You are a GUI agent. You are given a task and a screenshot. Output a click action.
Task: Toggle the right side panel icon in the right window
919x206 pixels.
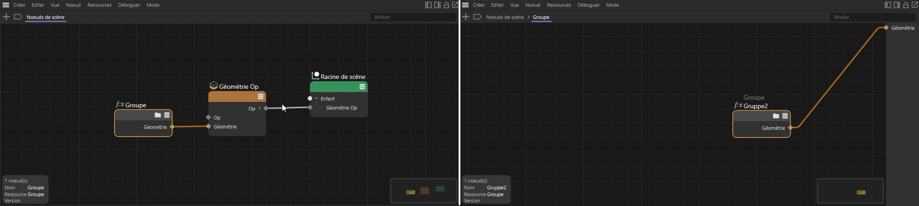897,5
